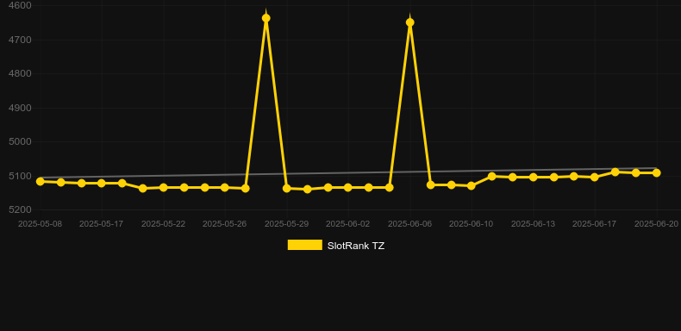This screenshot has width=681, height=331.
Task: Toggle the SlotRank TZ legend series
Action: click(335, 246)
